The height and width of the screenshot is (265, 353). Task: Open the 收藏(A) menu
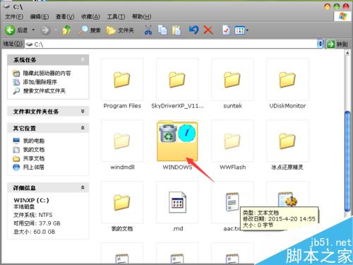(x=90, y=16)
